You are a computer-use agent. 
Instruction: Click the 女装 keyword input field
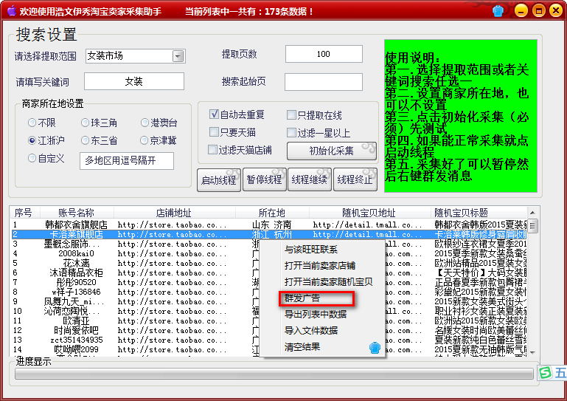[x=134, y=81]
